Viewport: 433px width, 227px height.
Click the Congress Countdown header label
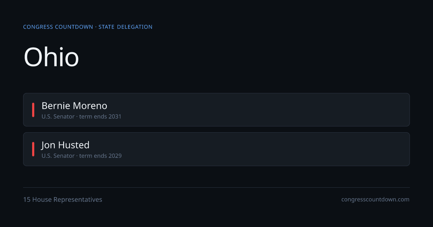pyautogui.click(x=58, y=27)
